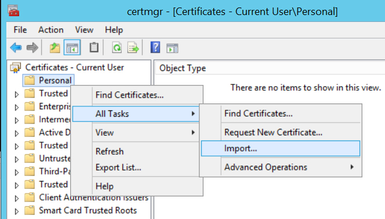Click the Intermediate folder icon in tree

(30, 119)
